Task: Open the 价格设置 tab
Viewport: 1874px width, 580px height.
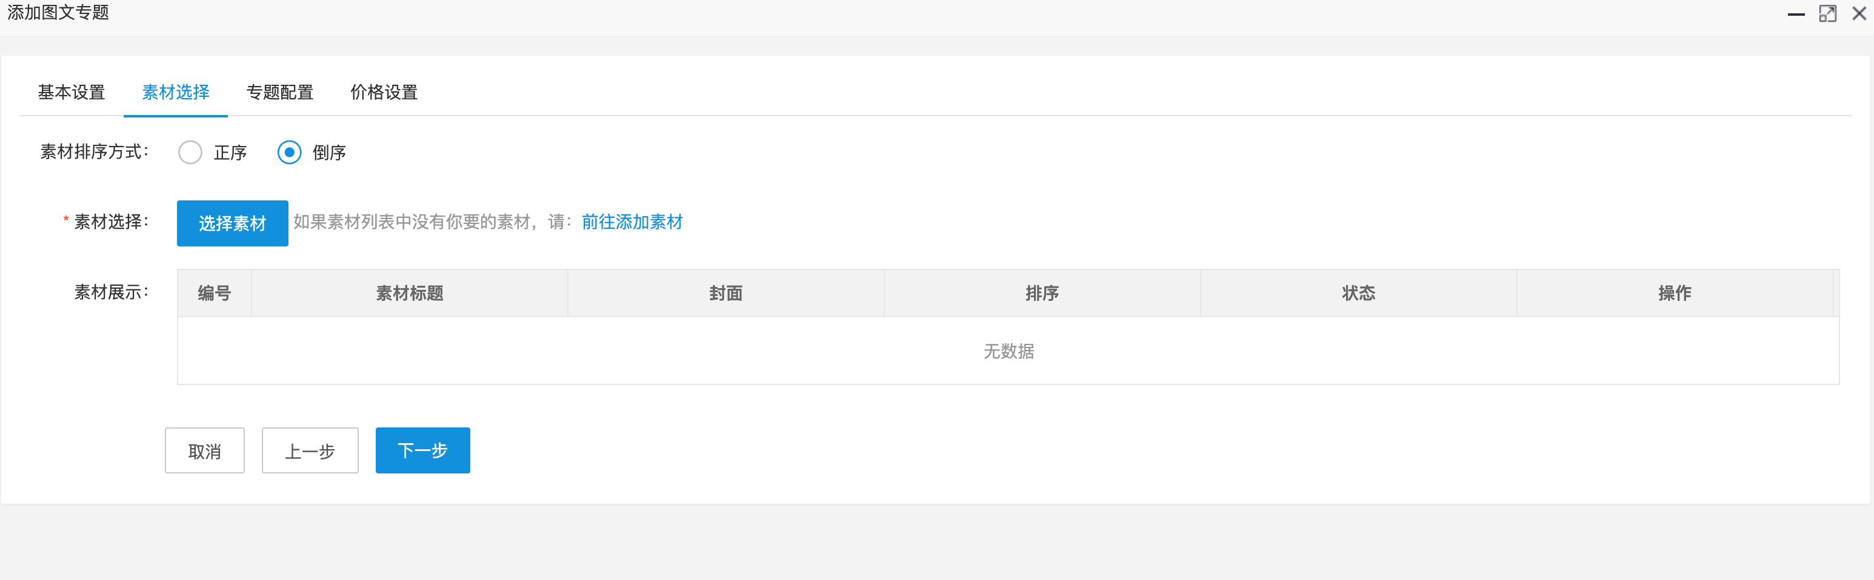Action: coord(384,92)
